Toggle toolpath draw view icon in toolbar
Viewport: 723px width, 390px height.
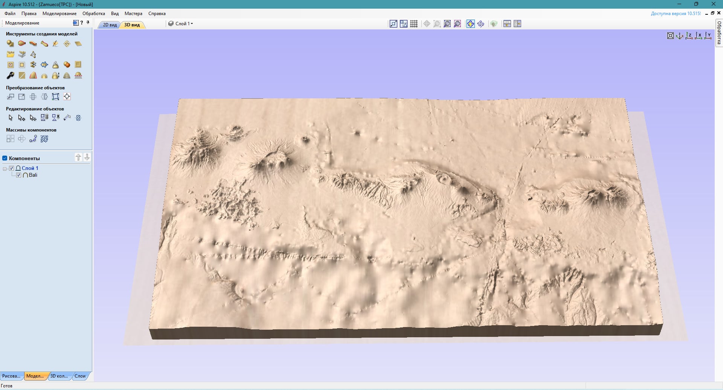pos(480,24)
